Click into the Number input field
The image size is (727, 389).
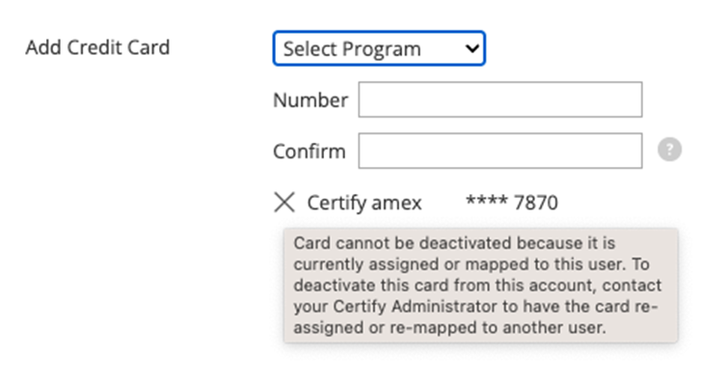pos(499,100)
